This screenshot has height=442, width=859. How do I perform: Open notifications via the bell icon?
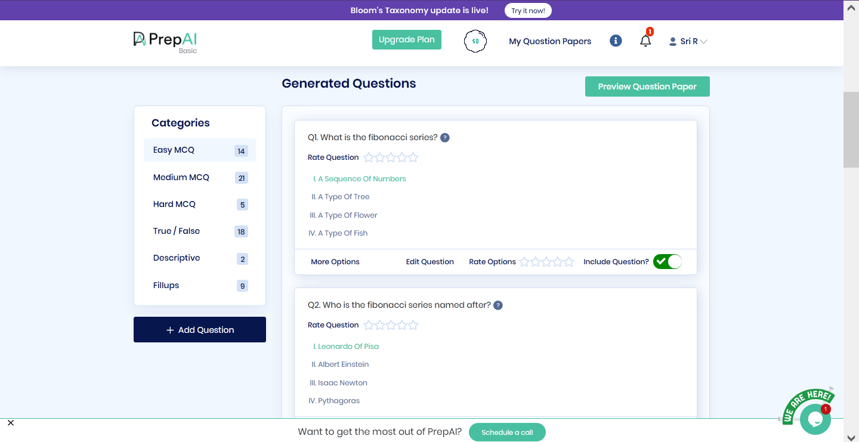click(x=645, y=41)
